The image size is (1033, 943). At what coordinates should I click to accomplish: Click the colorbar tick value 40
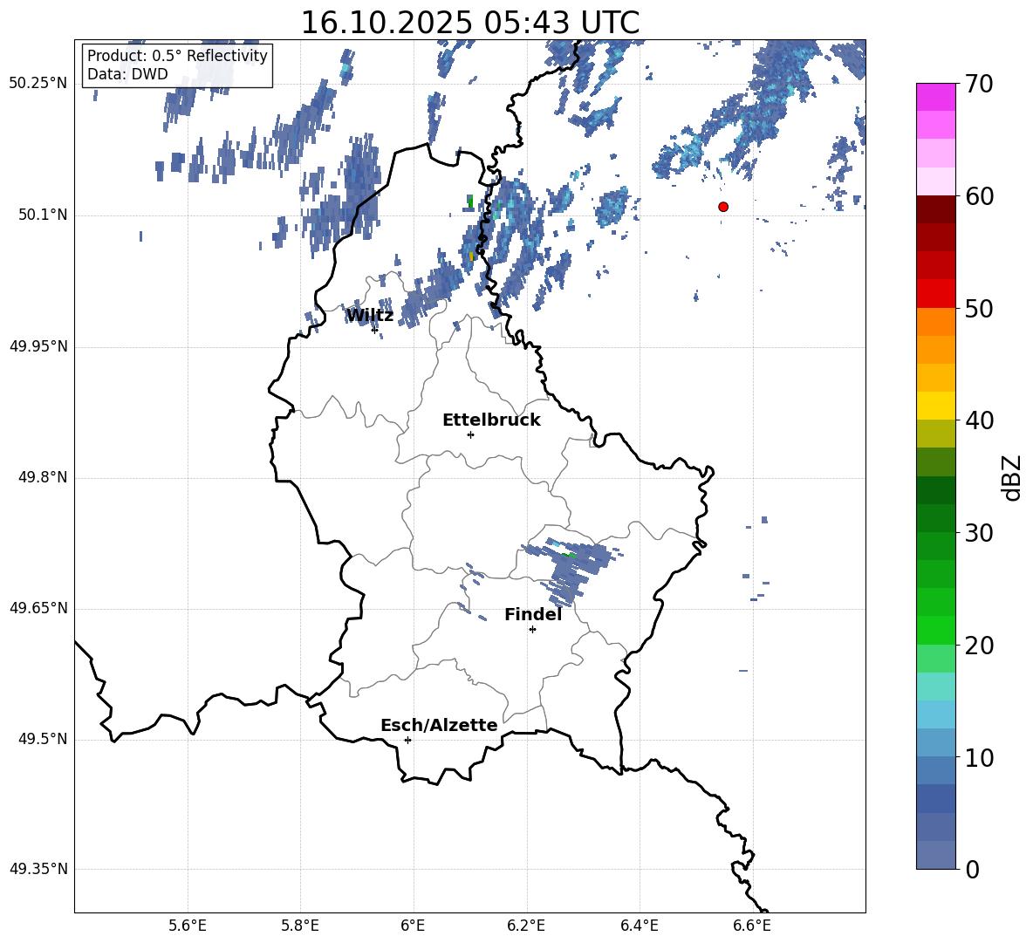pos(979,420)
